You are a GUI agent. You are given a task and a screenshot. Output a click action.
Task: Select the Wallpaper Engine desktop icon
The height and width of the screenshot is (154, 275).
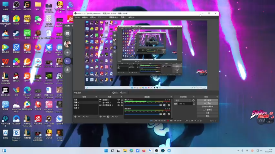coord(16,135)
